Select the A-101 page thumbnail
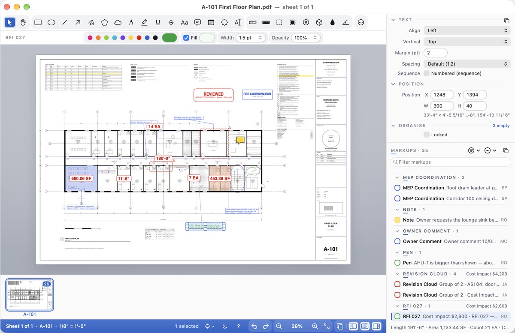Image resolution: width=515 pixels, height=333 pixels. coord(30,295)
